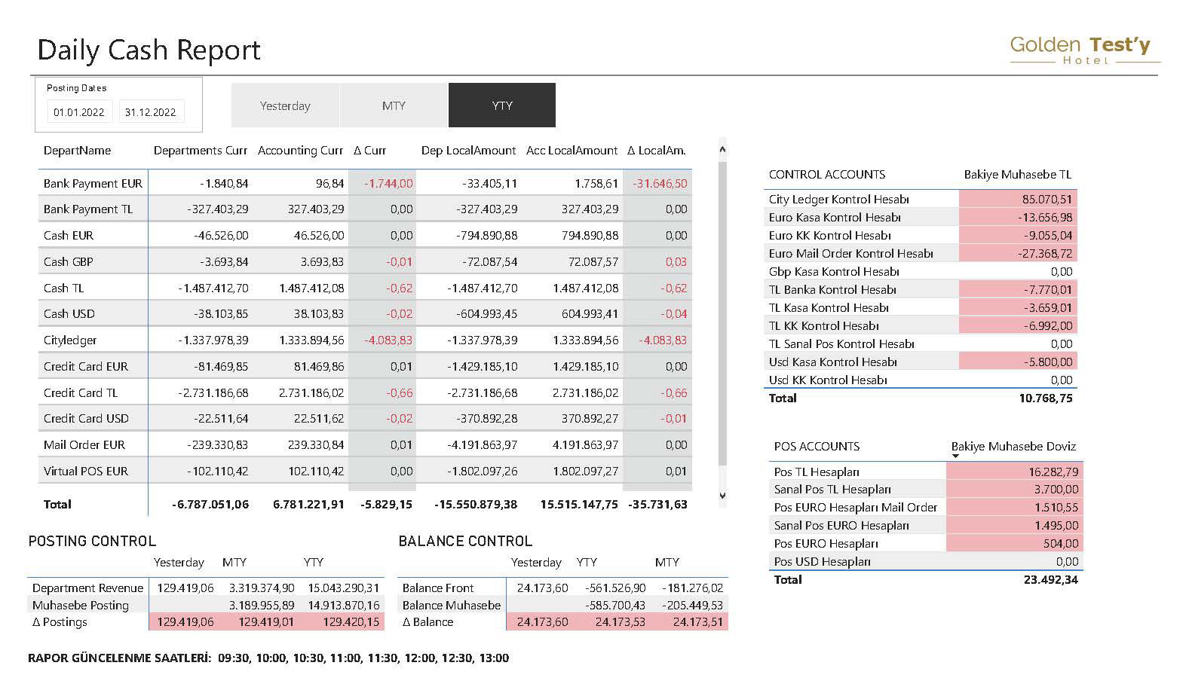Screen dimensions: 1189x693
Task: Select the Cash GBP row label
Action: coord(68,262)
